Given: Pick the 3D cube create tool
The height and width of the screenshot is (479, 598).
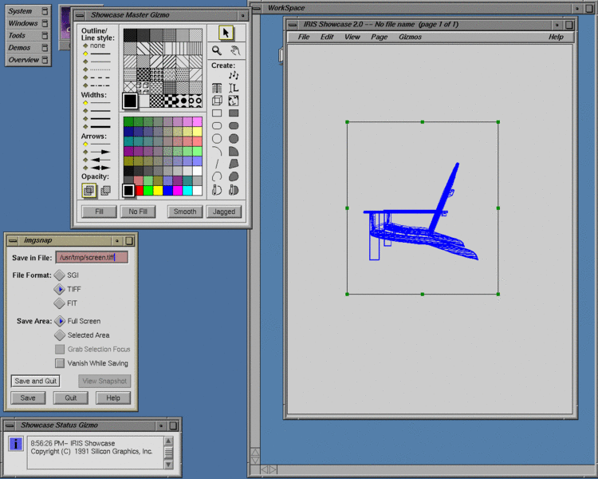Looking at the screenshot, I should point(217,101).
